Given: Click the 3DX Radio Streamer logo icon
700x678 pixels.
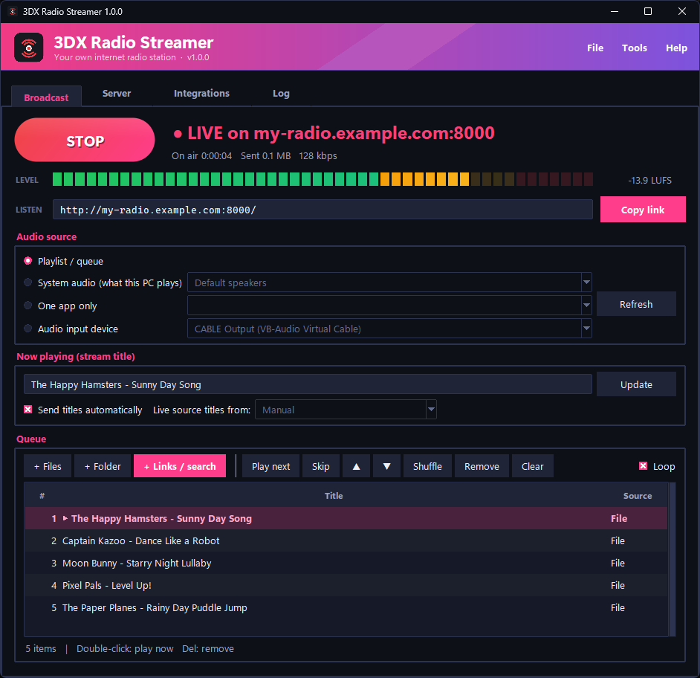Looking at the screenshot, I should 28,48.
